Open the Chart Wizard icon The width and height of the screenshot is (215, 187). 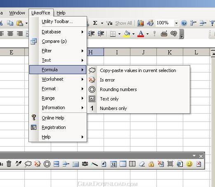pos(141,23)
